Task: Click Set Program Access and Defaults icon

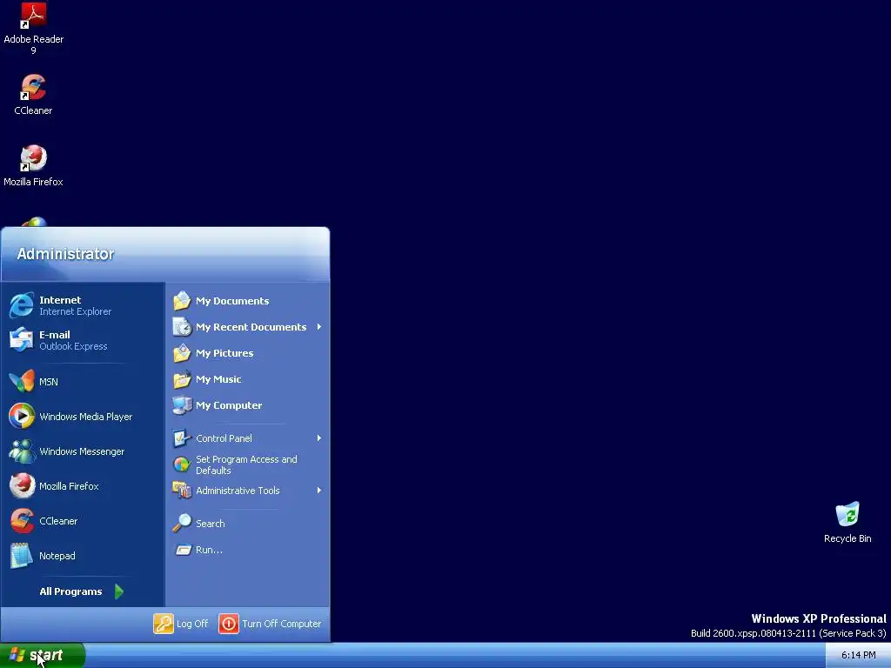Action: [x=182, y=464]
